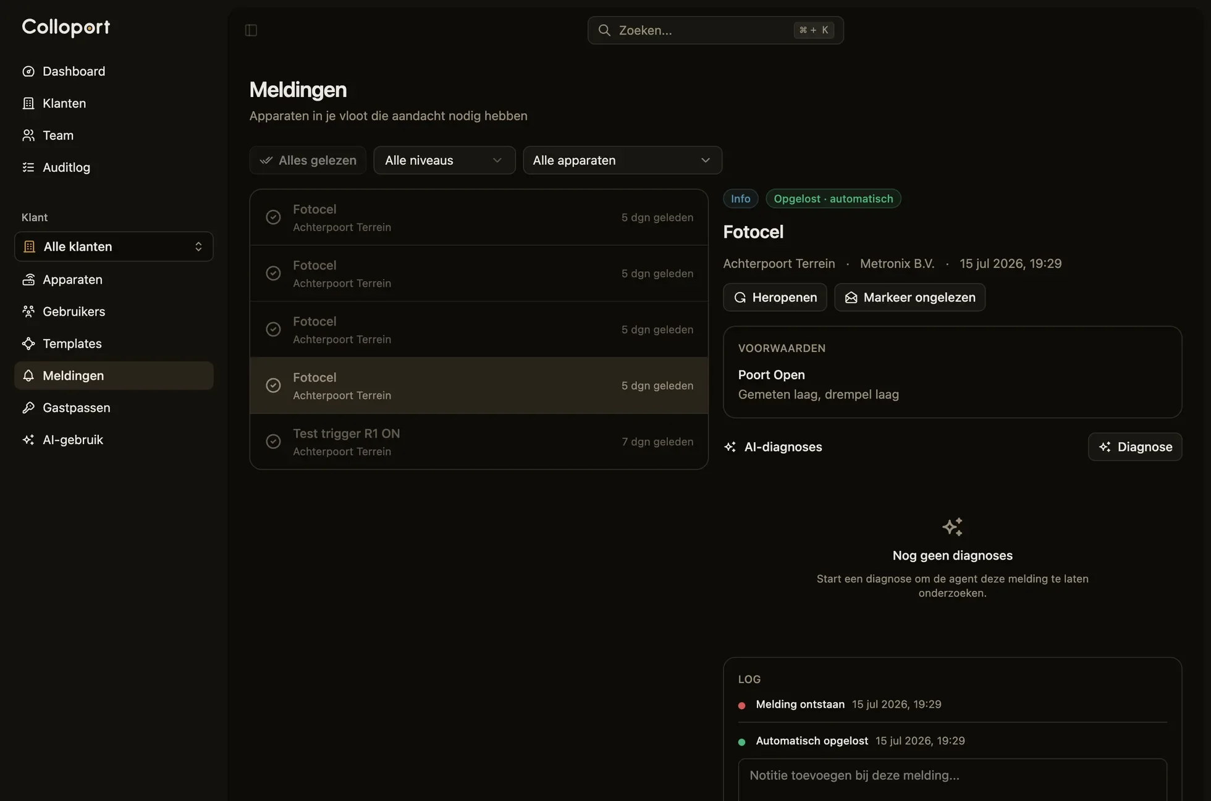Click the double-check icon in Alles gelezen

[266, 161]
